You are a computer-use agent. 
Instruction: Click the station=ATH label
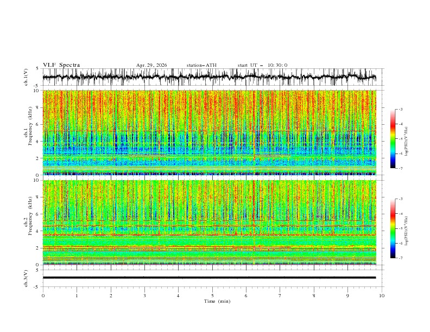[x=201, y=65]
